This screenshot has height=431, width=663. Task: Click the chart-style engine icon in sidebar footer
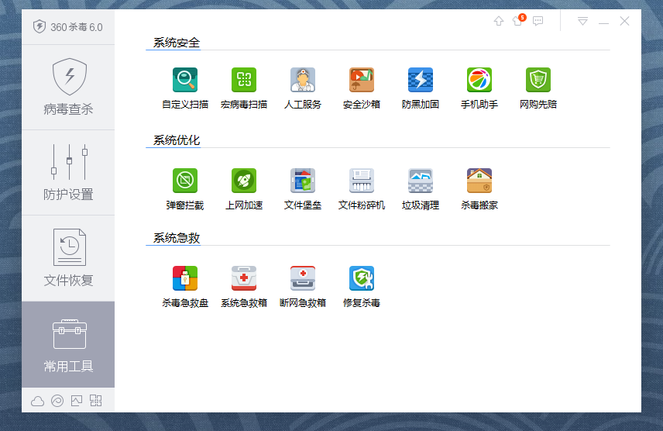pos(77,401)
